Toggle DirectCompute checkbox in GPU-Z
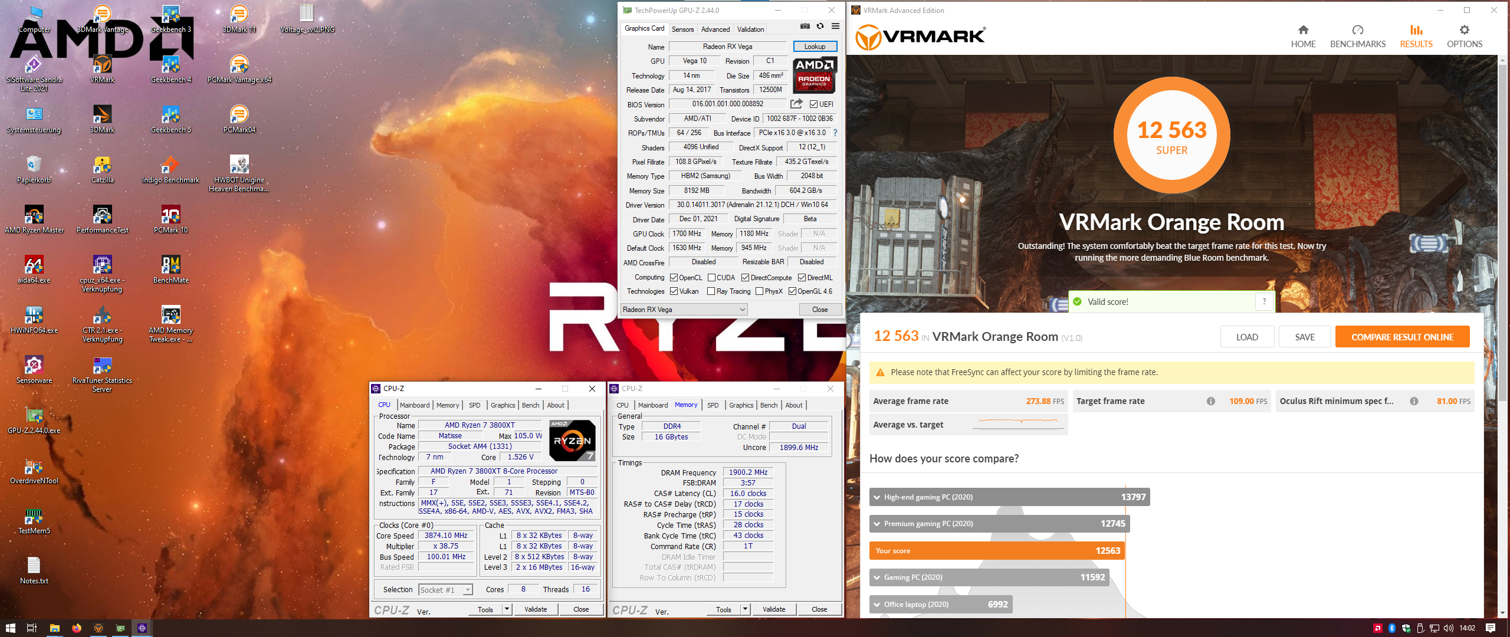 (x=745, y=278)
